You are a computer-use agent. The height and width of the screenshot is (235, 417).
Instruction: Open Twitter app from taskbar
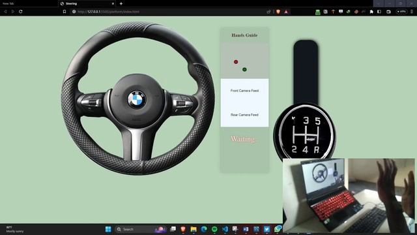coord(266,229)
